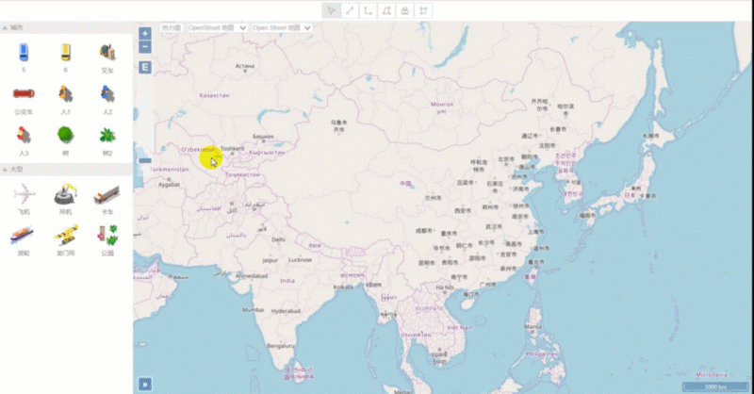The image size is (754, 394).
Task: Choose the red 公交车 bus item
Action: click(24, 93)
